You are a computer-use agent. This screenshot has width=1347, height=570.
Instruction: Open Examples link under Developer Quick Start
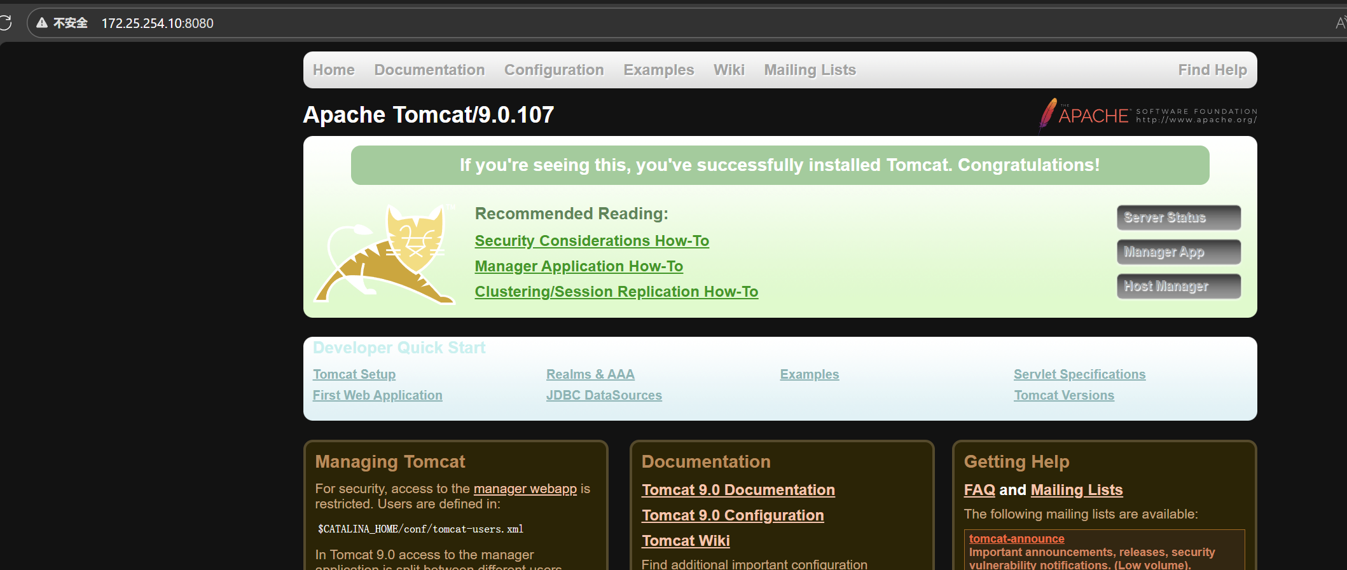tap(810, 374)
